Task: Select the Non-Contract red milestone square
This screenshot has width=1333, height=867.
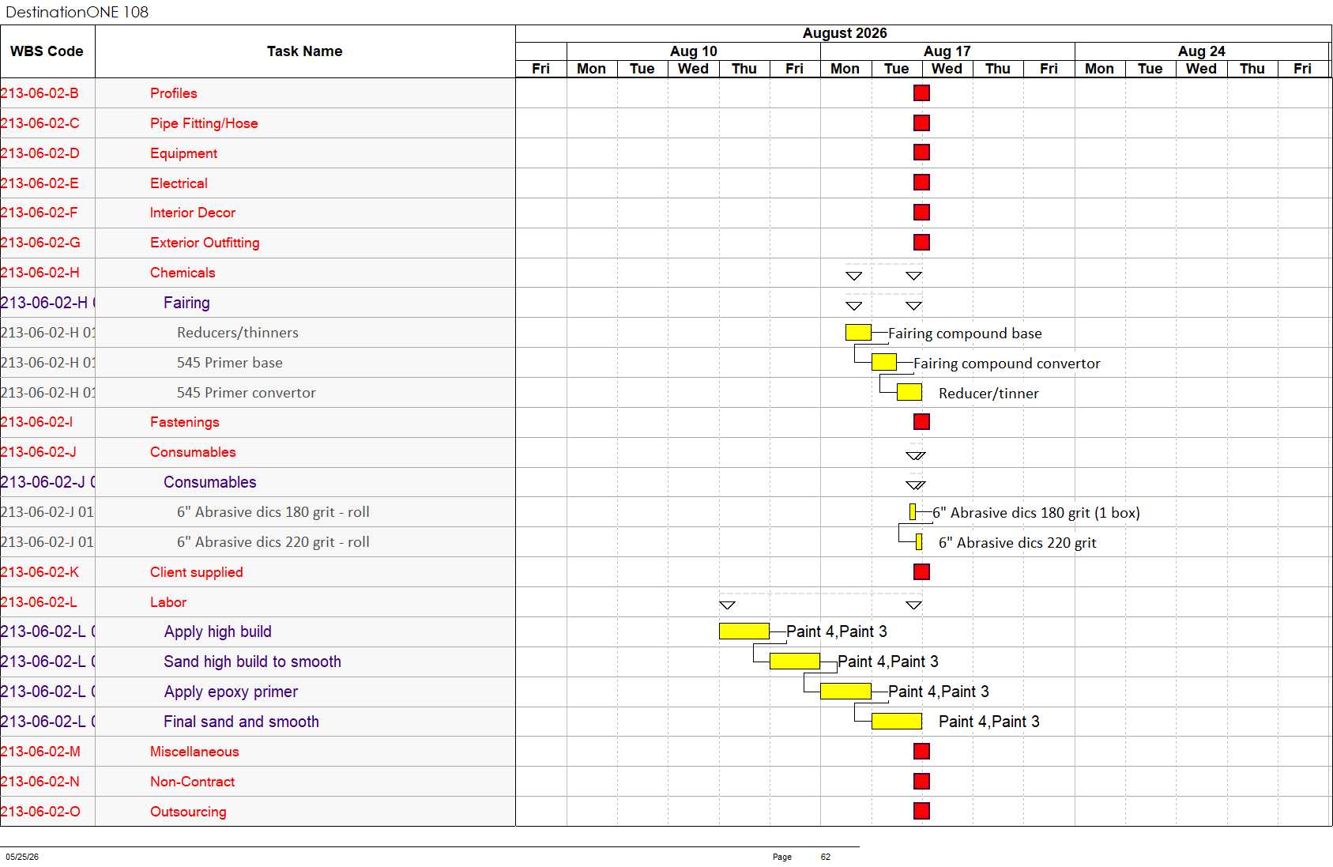Action: click(921, 781)
